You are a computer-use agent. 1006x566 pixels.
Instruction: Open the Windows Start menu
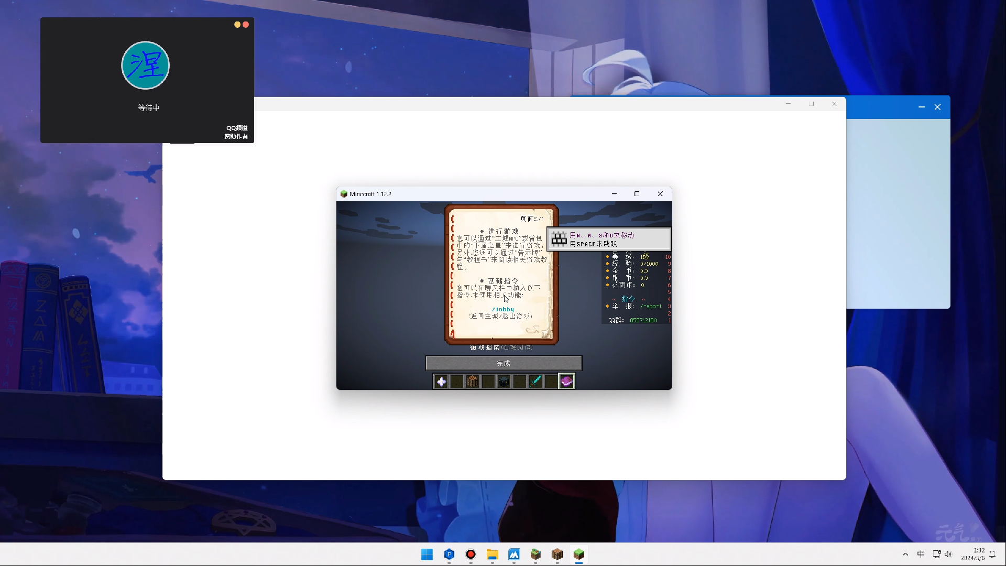(x=427, y=554)
